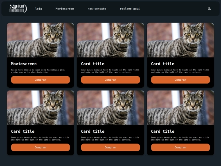Click the bold Moviescreen card title
Screen dimensions: 221x166
[24, 64]
